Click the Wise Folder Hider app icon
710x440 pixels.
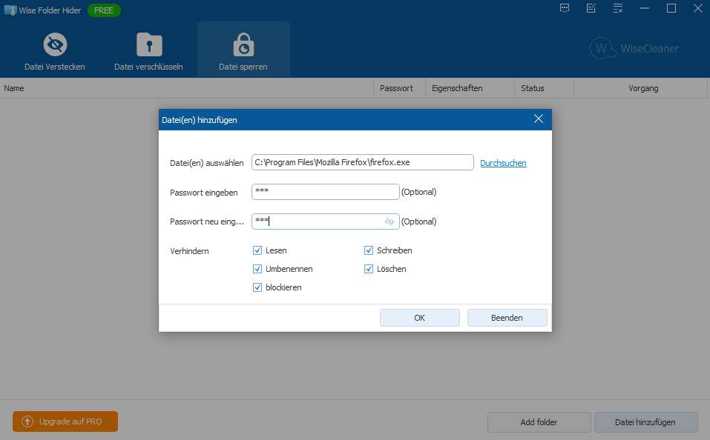(10, 10)
